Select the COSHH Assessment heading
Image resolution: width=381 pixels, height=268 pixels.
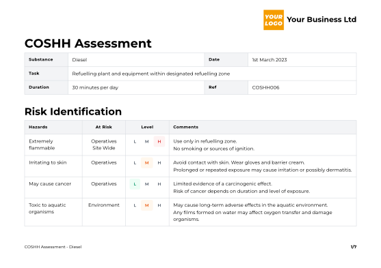coord(88,44)
